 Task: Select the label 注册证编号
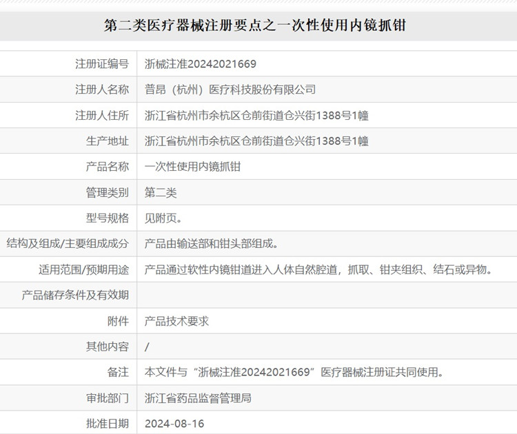click(102, 64)
